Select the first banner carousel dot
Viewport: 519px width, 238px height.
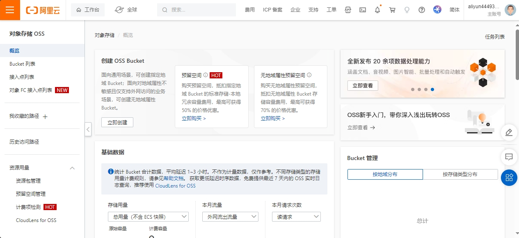[413, 89]
